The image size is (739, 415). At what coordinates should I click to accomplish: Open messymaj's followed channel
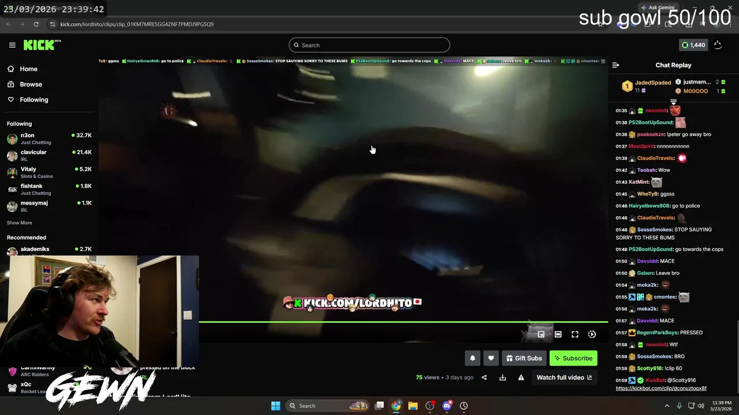(49, 206)
